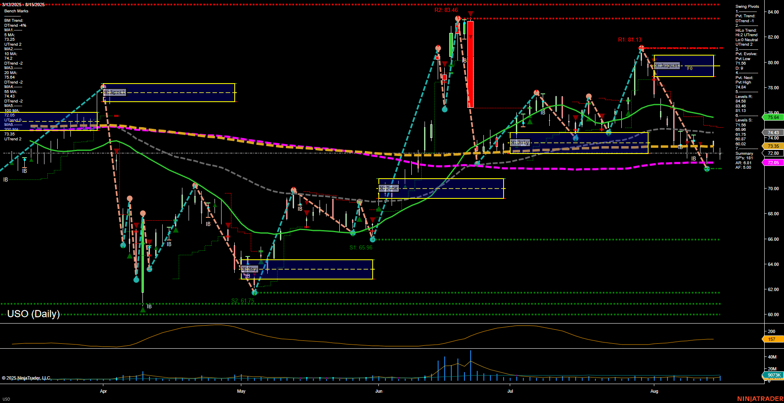Screen dimensions: 784x403
Task: Click the magenta 72.05 price marker
Action: point(773,163)
